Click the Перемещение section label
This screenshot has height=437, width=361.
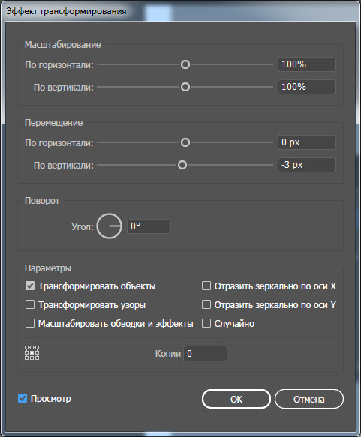coord(53,123)
